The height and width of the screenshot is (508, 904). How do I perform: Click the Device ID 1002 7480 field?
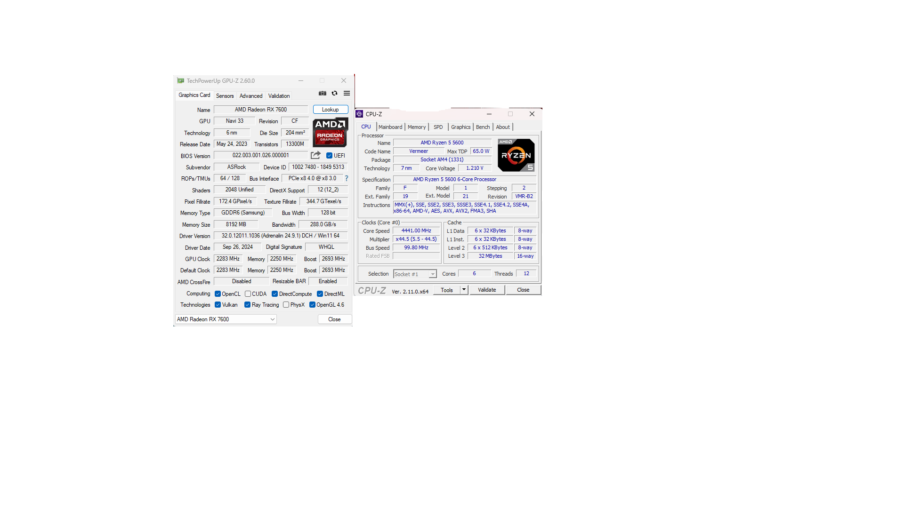318,167
